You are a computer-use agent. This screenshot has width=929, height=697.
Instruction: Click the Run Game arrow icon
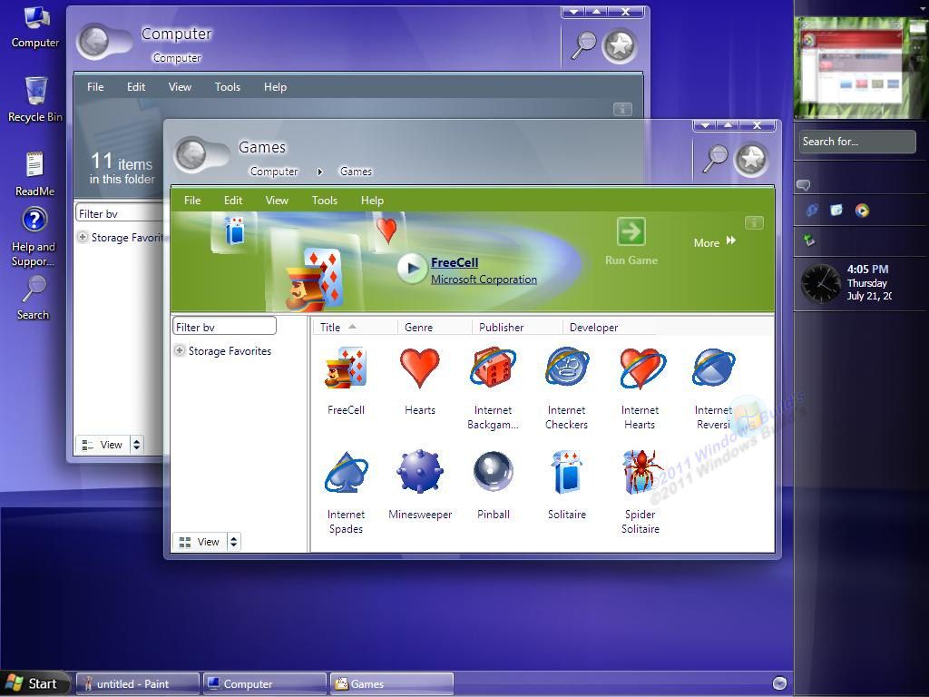(x=631, y=231)
